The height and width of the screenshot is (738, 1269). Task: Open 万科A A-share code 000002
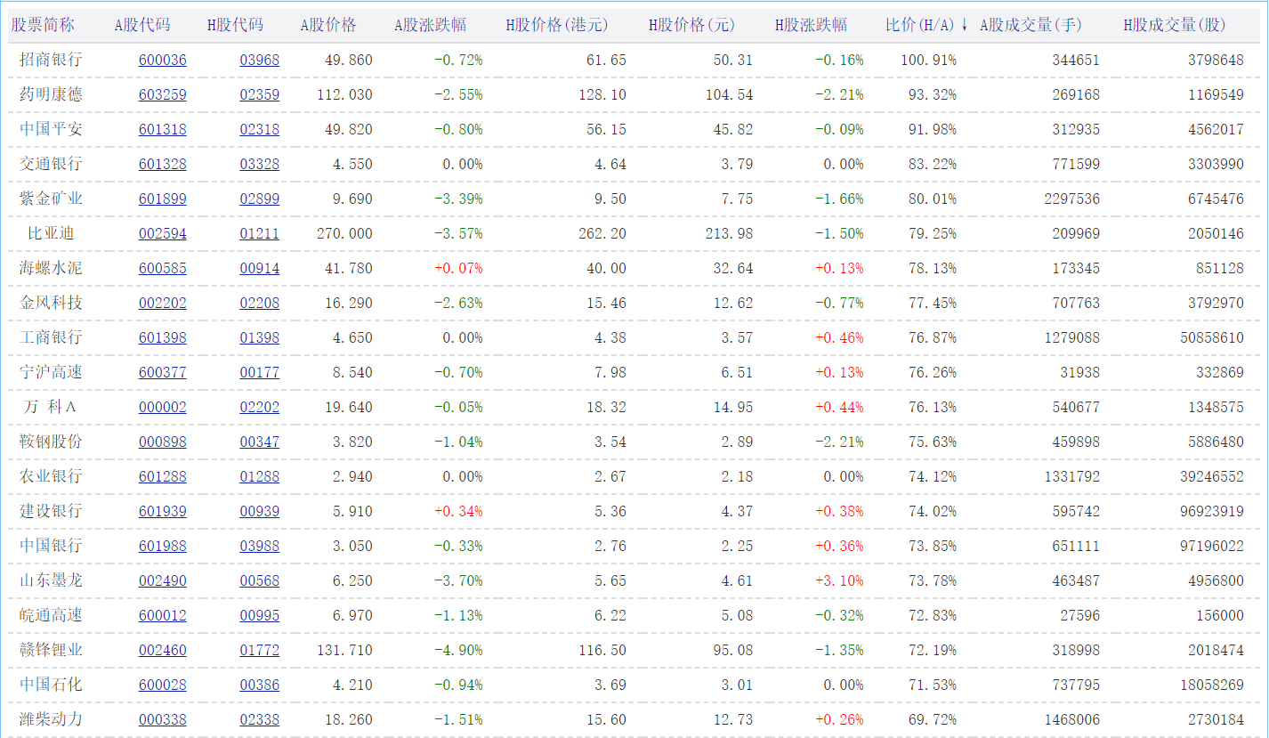click(163, 407)
